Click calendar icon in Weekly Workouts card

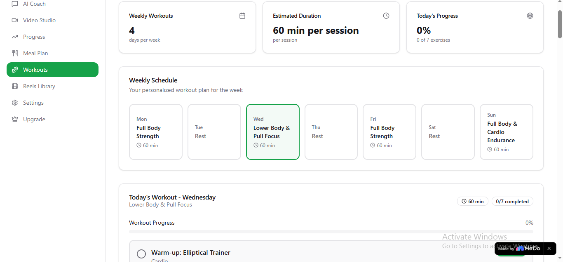coord(242,16)
